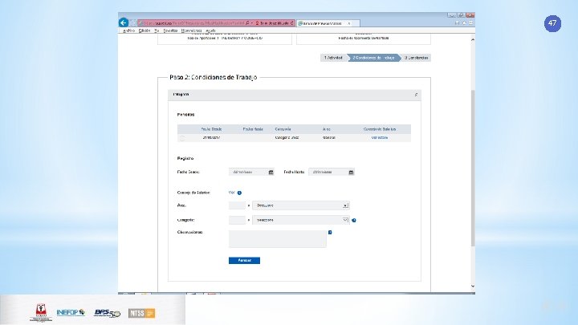Click the scrollbar up arrow
This screenshot has width=578, height=325.
(x=473, y=39)
